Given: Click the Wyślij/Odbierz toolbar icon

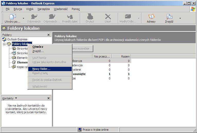Looking at the screenshot, I should pos(128,17).
